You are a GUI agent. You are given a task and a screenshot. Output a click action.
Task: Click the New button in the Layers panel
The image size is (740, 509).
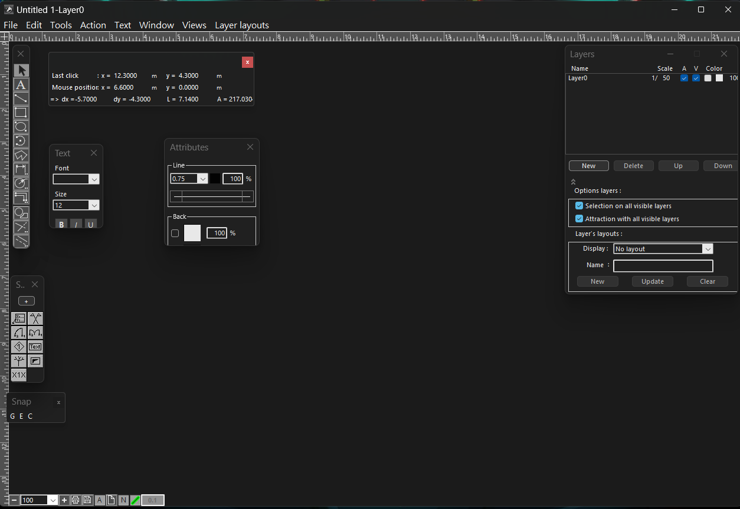(x=588, y=166)
